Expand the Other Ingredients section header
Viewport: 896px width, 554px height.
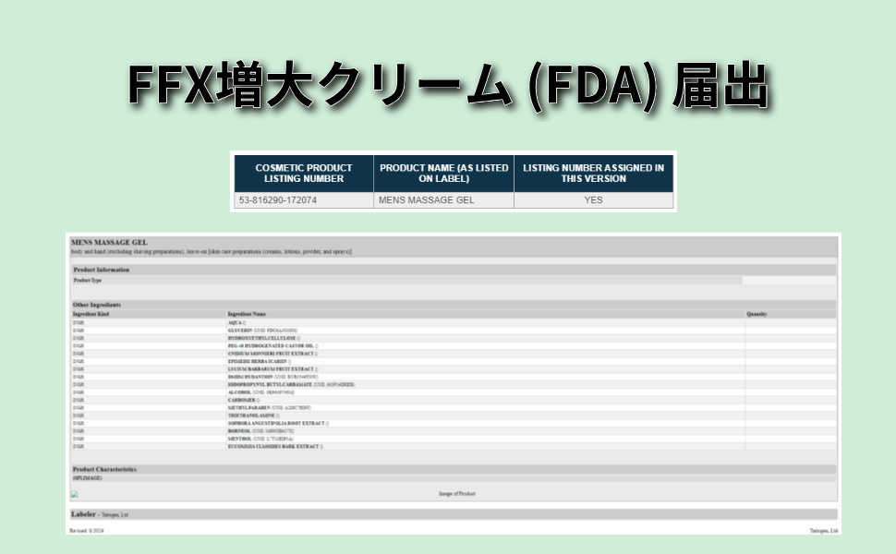(97, 304)
